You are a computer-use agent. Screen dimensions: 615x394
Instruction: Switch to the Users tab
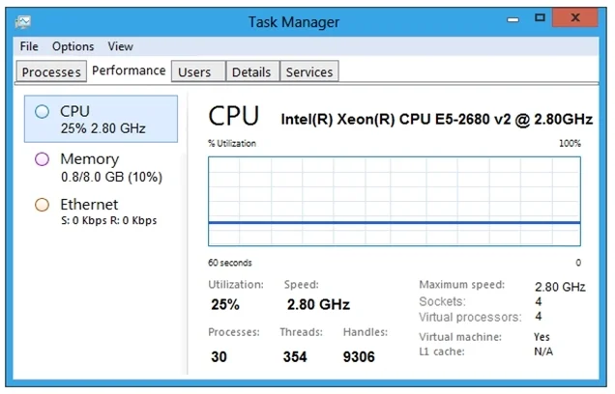pos(198,71)
